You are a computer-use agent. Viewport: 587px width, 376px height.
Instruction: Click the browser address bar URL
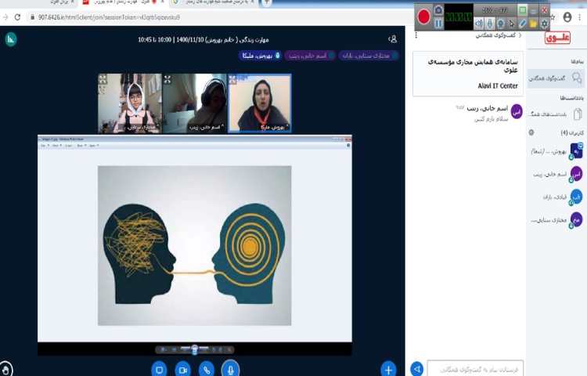[109, 17]
